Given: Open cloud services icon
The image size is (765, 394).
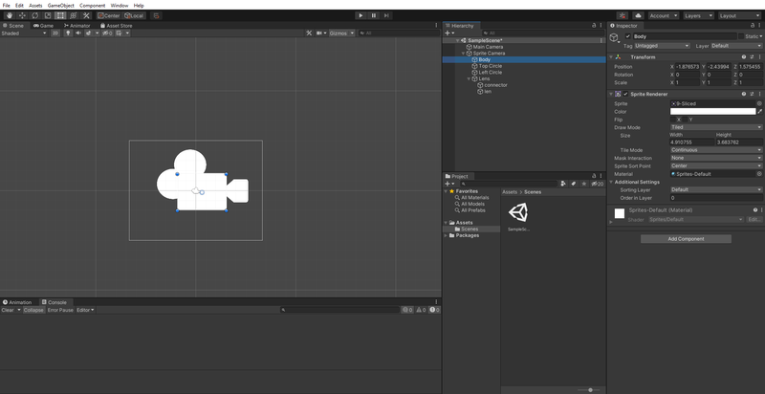Looking at the screenshot, I should click(x=638, y=15).
